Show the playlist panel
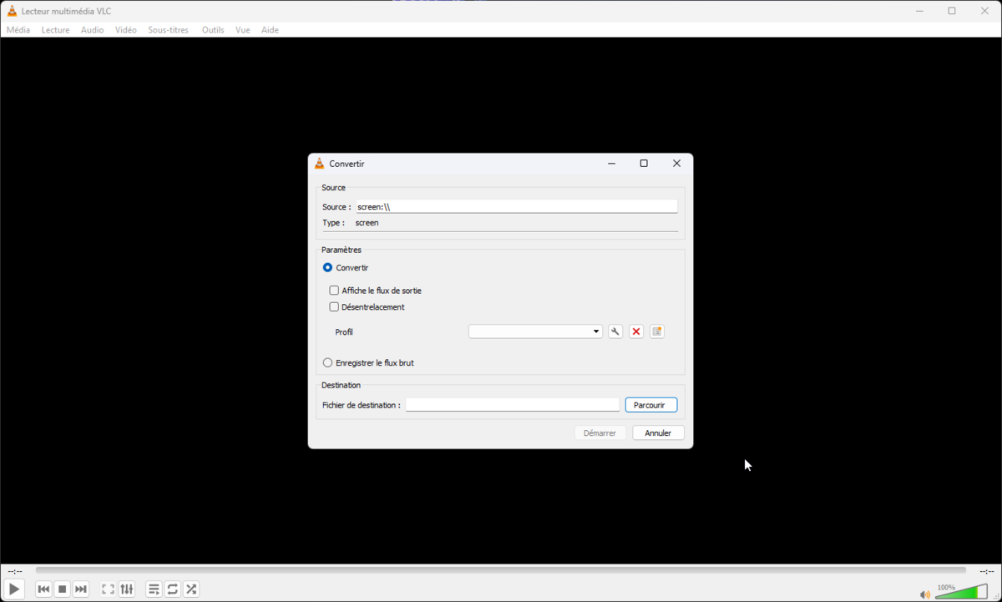The height and width of the screenshot is (602, 1002). point(154,589)
